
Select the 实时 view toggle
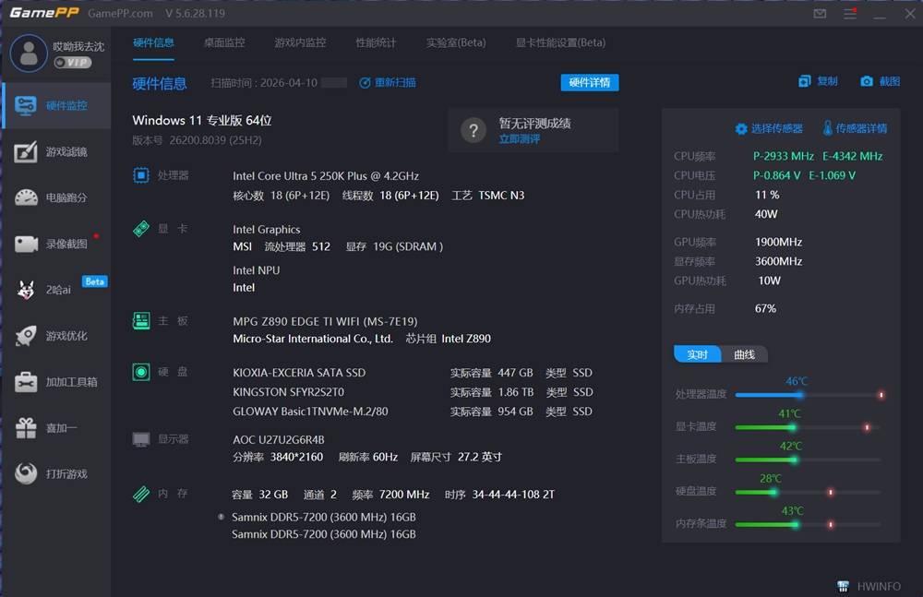[x=697, y=354]
